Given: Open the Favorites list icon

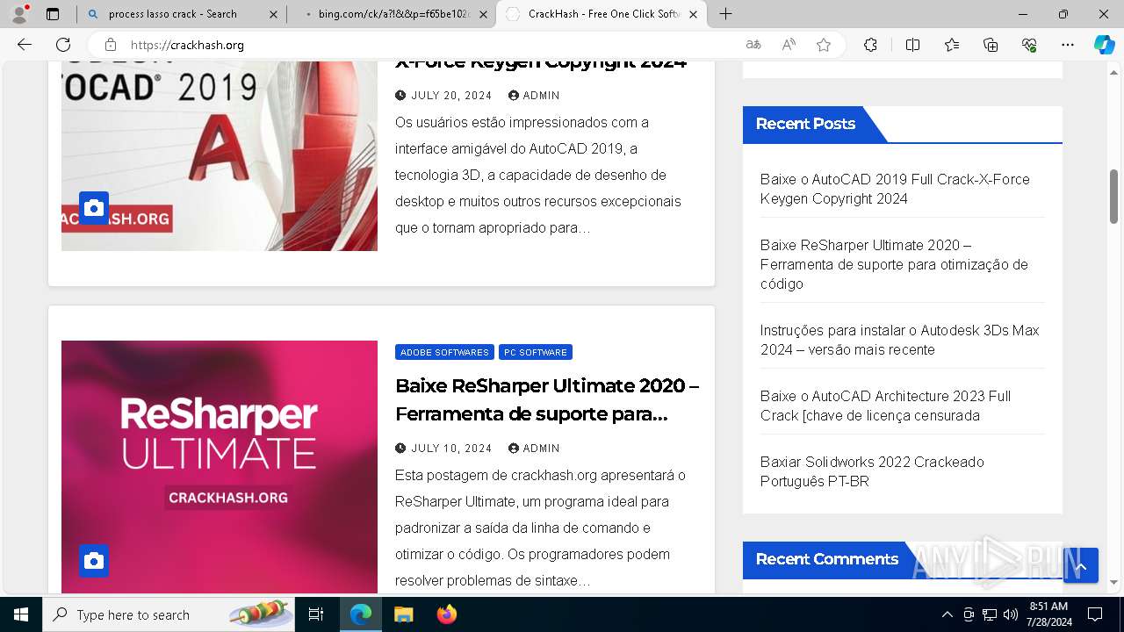Looking at the screenshot, I should point(952,45).
